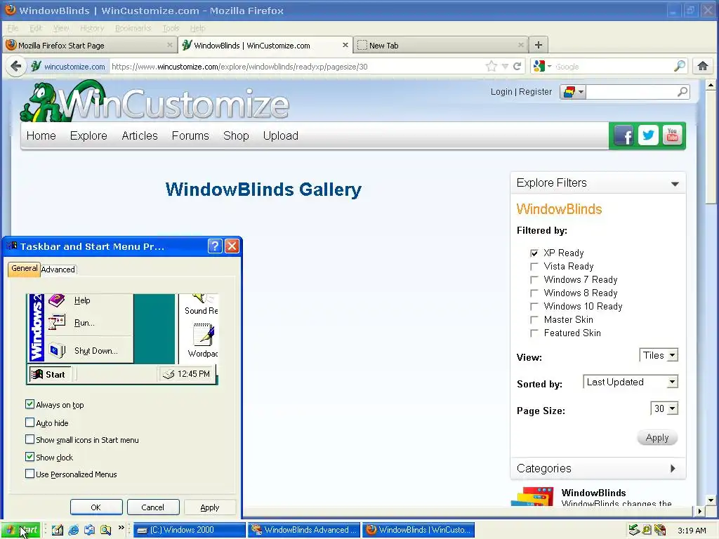Screen dimensions: 719x539
Task: Click OK in Taskbar properties dialog
Action: click(x=95, y=507)
